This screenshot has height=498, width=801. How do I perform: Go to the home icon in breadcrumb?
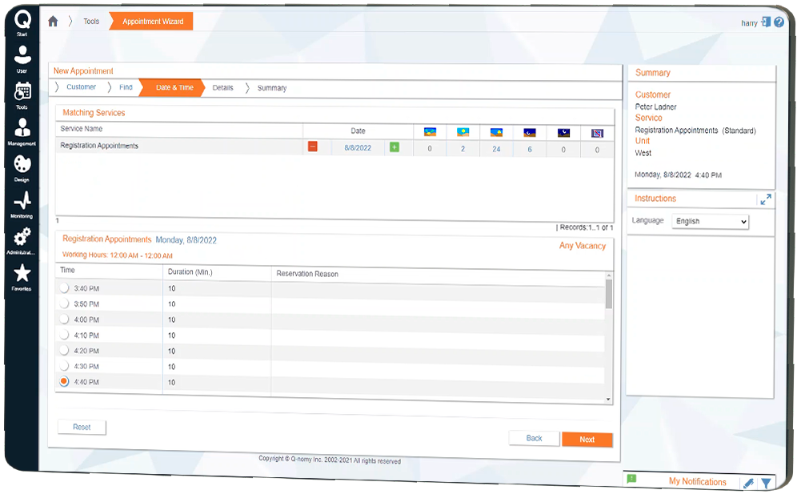point(53,21)
